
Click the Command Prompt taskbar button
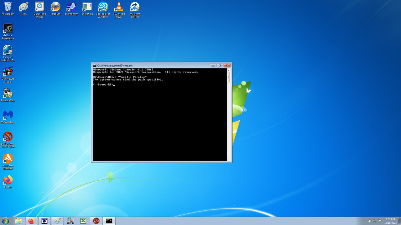coord(109,221)
